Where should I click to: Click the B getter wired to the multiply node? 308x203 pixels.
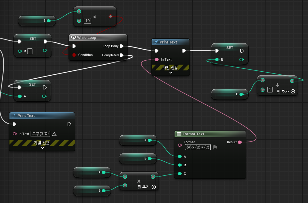[92, 191]
